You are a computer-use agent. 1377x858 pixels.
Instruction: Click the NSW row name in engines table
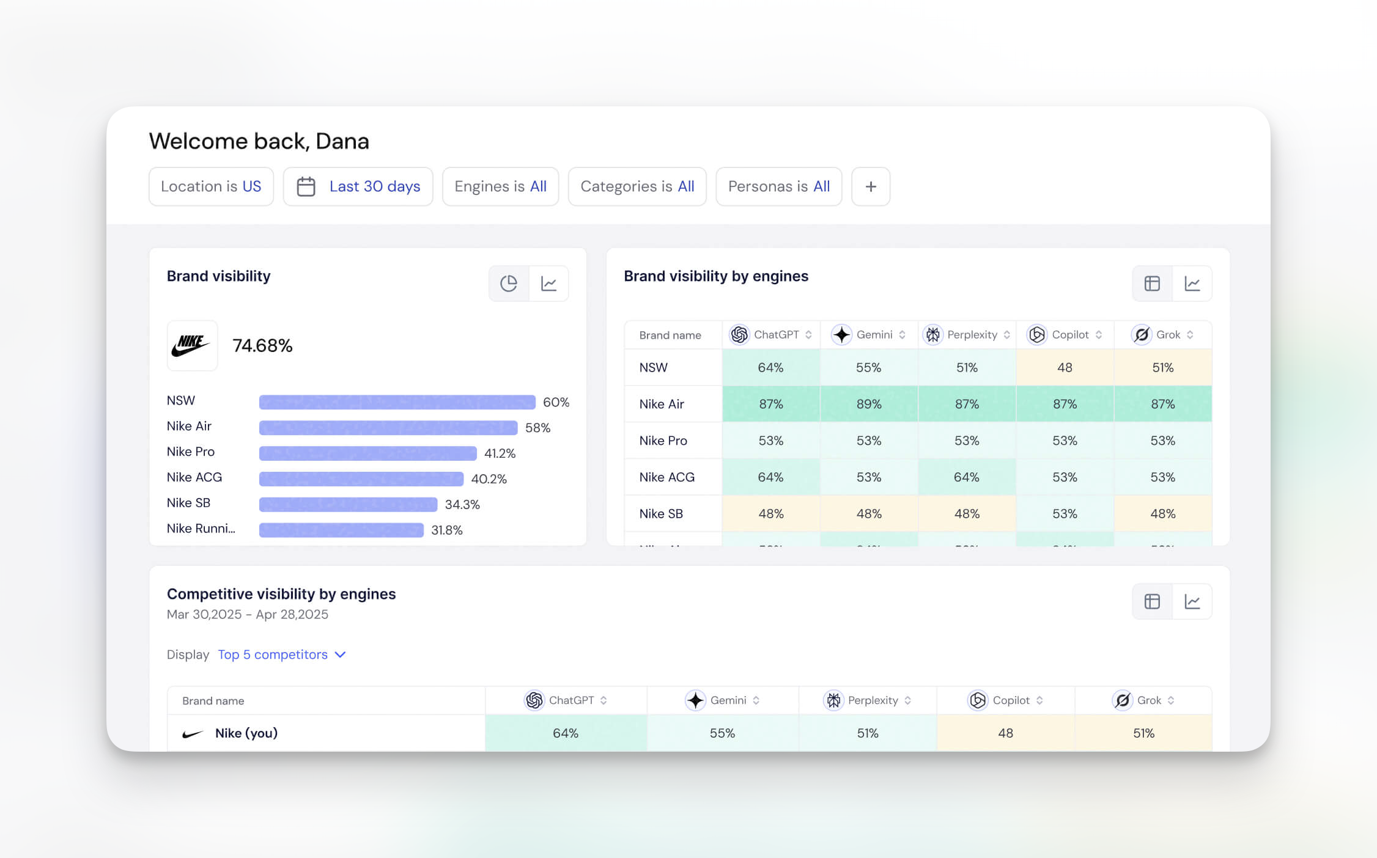pyautogui.click(x=654, y=368)
